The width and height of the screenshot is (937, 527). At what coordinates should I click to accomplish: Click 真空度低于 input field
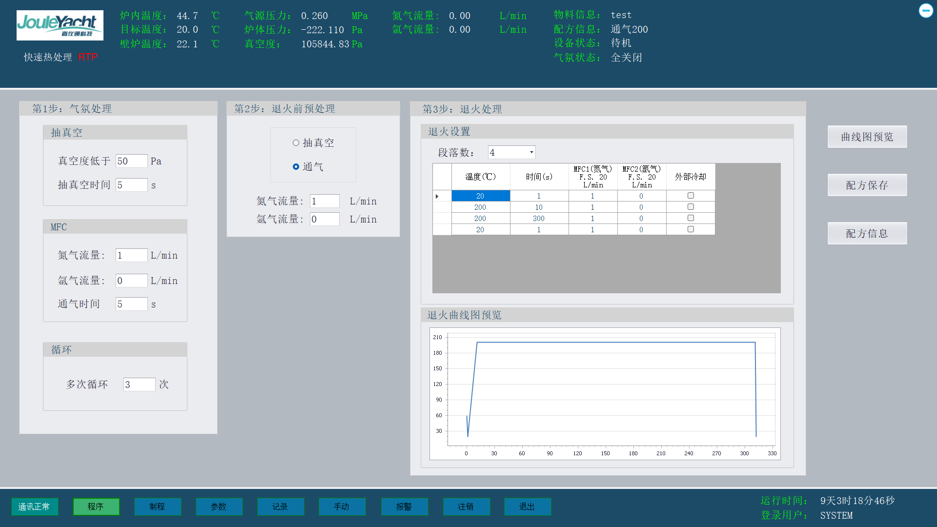(x=131, y=161)
